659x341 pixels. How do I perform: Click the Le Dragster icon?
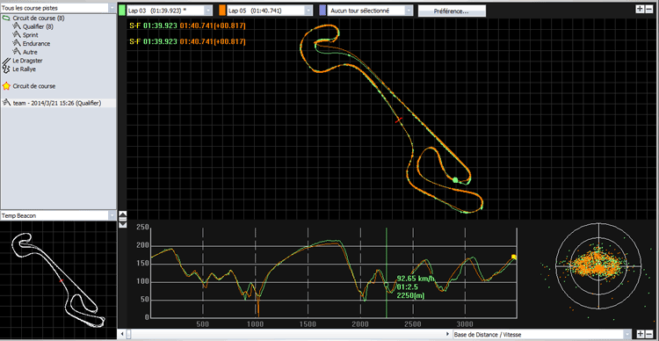click(6, 61)
